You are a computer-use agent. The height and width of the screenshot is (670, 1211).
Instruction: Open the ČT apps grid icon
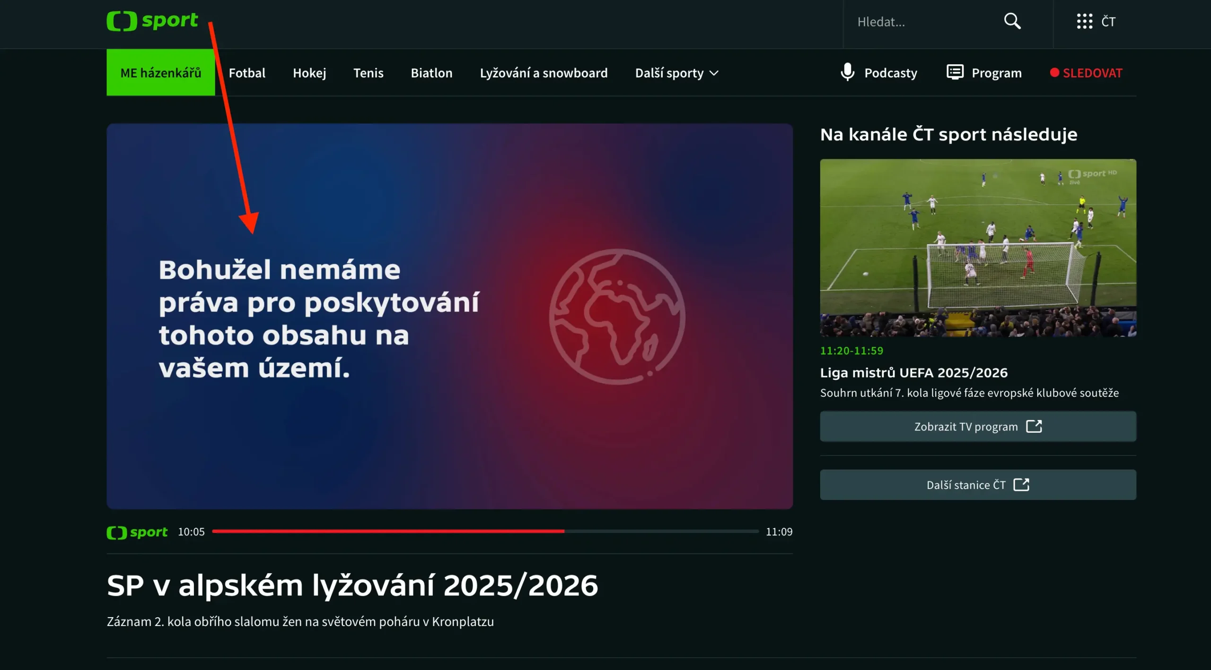(x=1084, y=21)
